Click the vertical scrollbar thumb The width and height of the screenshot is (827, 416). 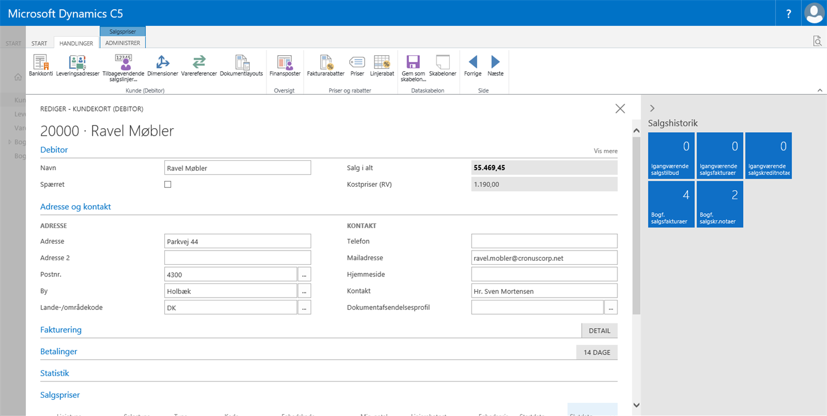point(636,225)
